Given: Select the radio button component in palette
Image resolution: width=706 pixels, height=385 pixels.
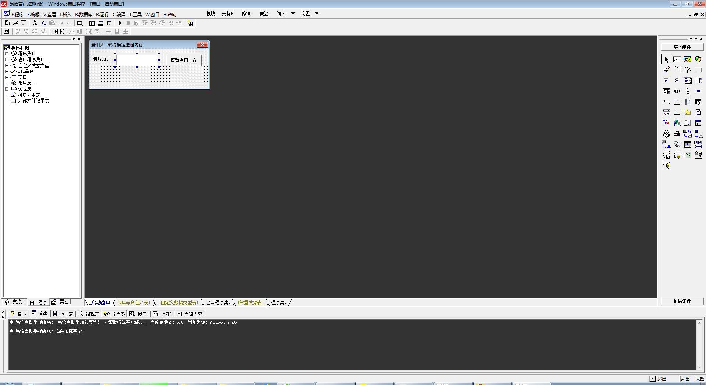Looking at the screenshot, I should (677, 80).
